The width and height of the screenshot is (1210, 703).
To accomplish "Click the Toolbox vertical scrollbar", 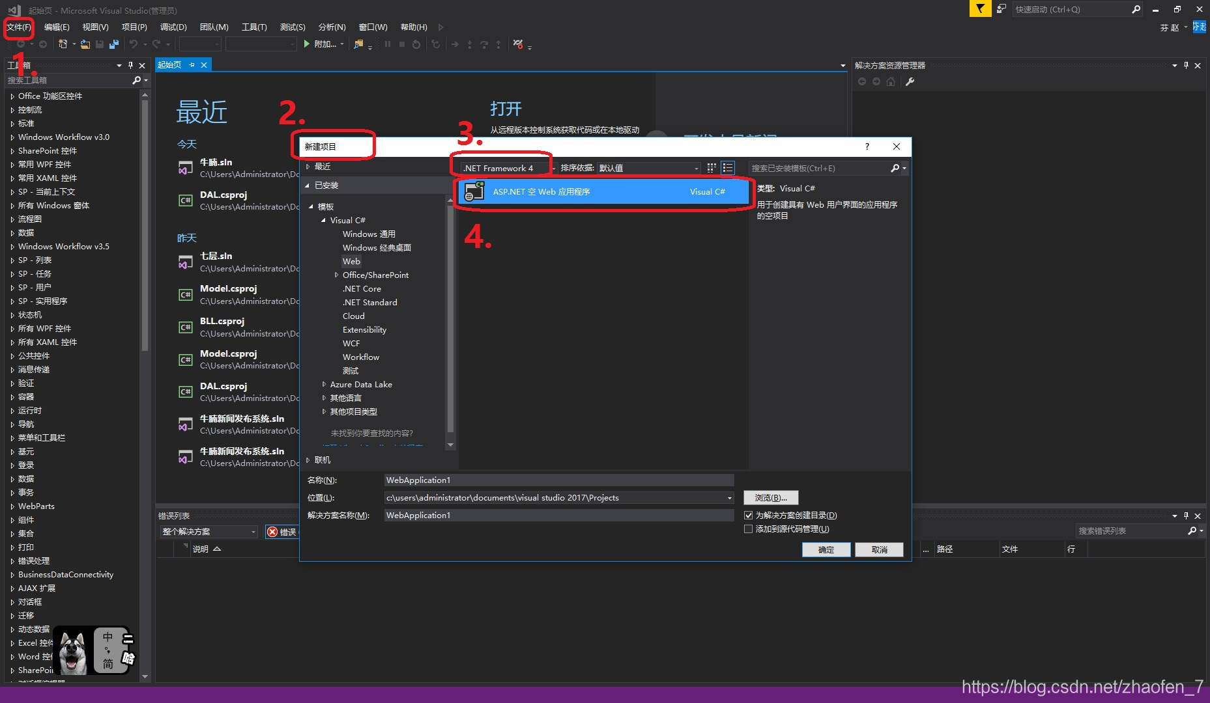I will click(x=145, y=225).
